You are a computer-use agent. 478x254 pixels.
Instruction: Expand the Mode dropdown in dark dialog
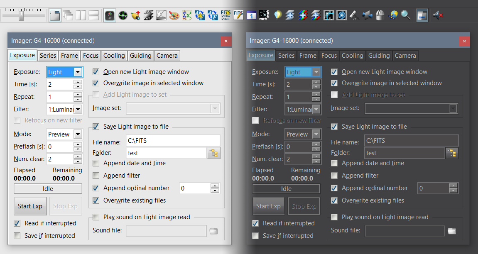click(x=316, y=134)
